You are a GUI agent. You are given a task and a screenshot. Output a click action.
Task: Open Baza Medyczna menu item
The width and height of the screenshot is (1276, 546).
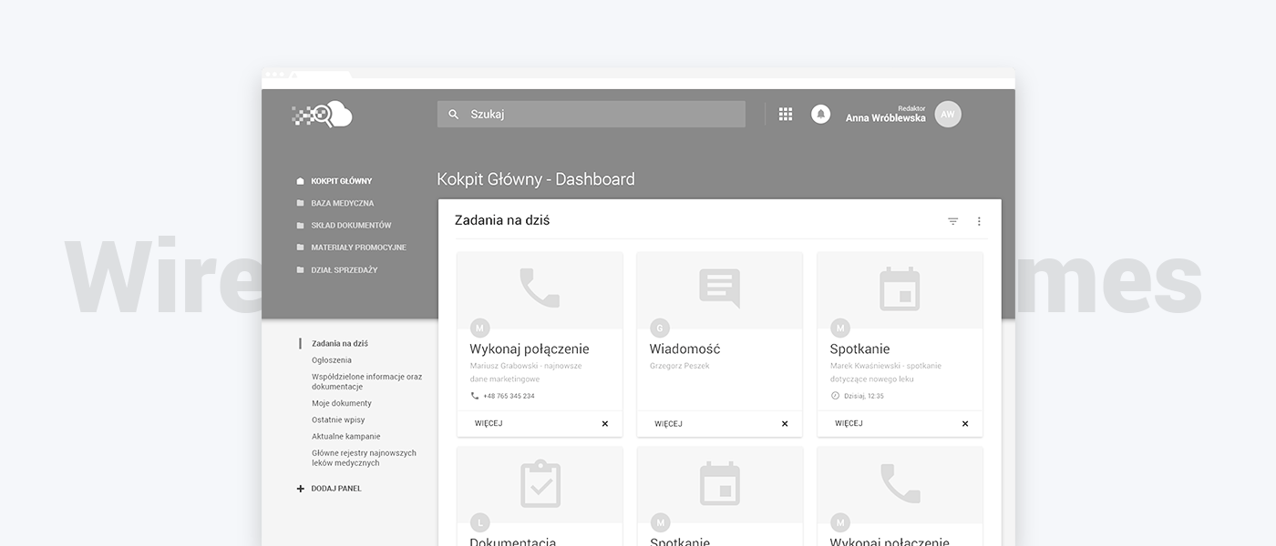click(343, 203)
